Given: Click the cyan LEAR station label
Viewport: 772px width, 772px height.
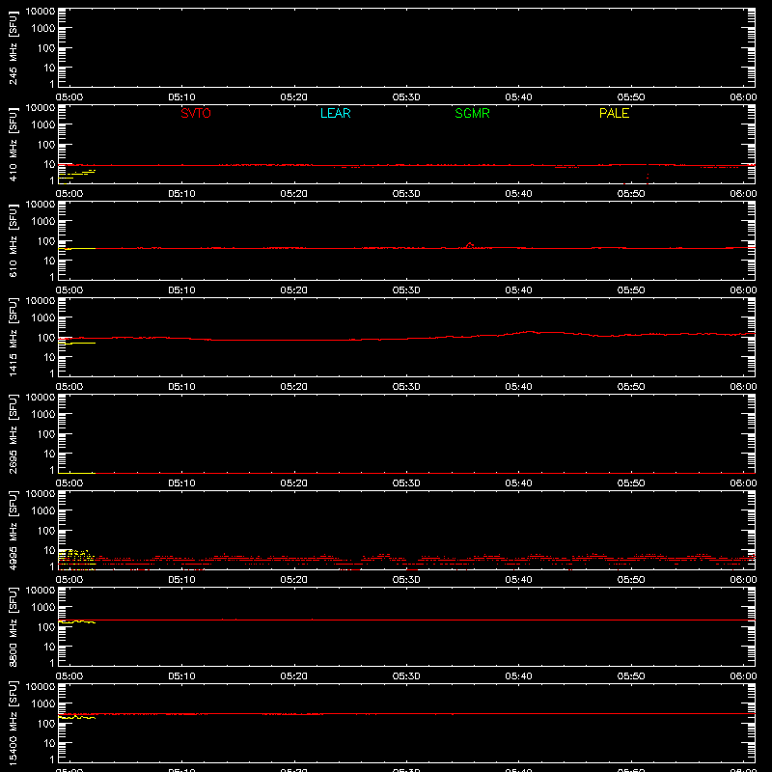Looking at the screenshot, I should click(x=335, y=113).
